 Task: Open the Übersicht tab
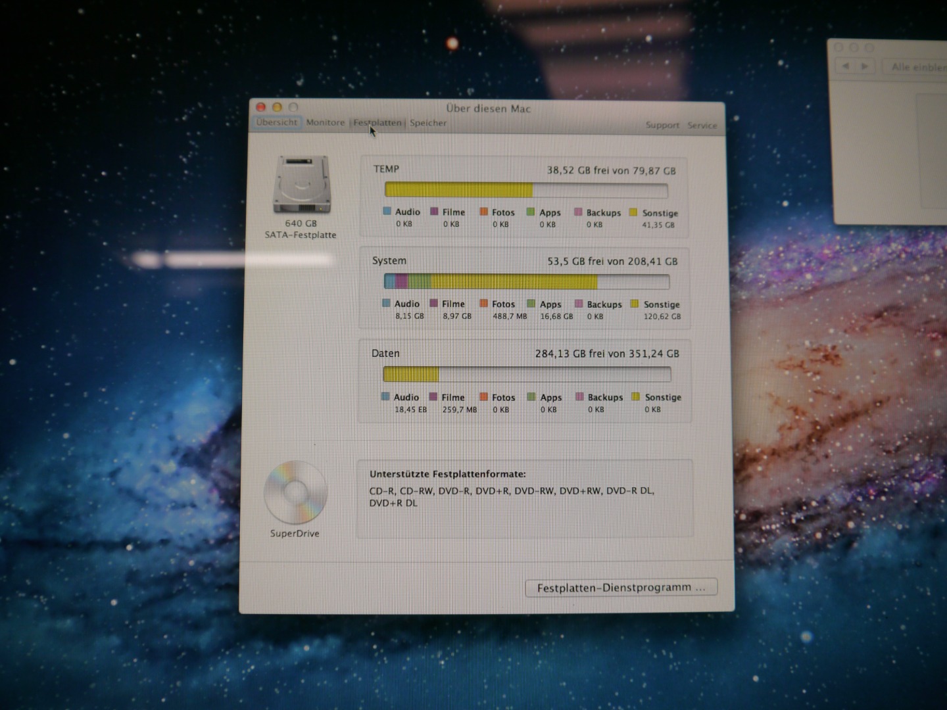pos(277,122)
